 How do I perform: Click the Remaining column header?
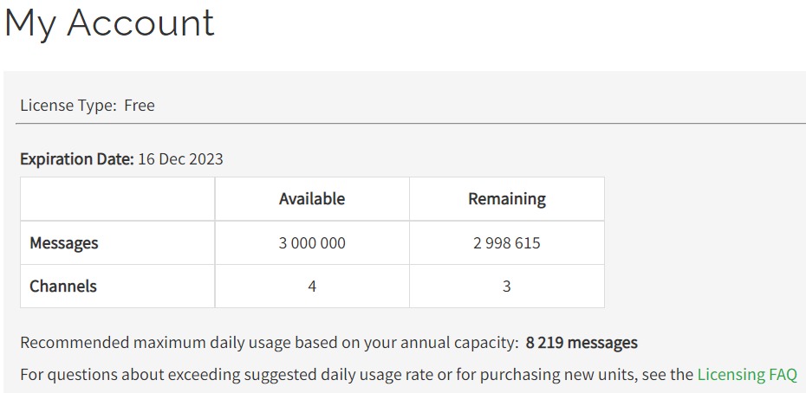pyautogui.click(x=507, y=199)
